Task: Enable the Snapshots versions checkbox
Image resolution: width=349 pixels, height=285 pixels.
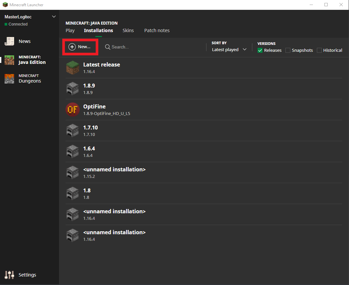Action: pos(288,50)
